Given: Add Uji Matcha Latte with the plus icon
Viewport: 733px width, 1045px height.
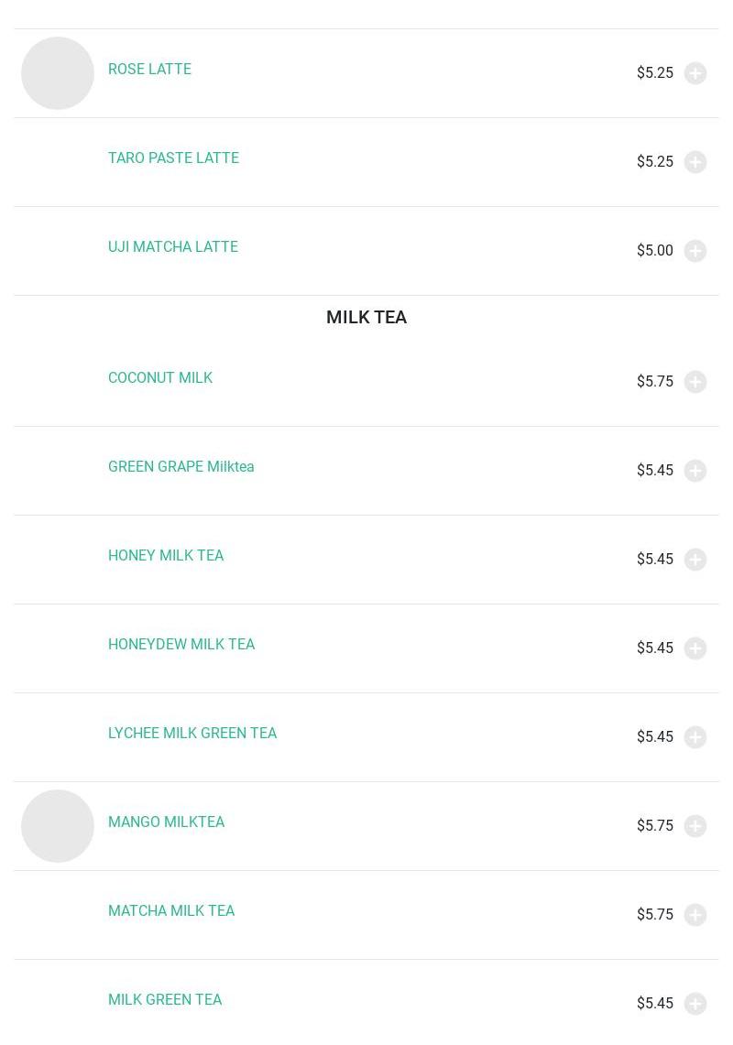Looking at the screenshot, I should pyautogui.click(x=695, y=251).
